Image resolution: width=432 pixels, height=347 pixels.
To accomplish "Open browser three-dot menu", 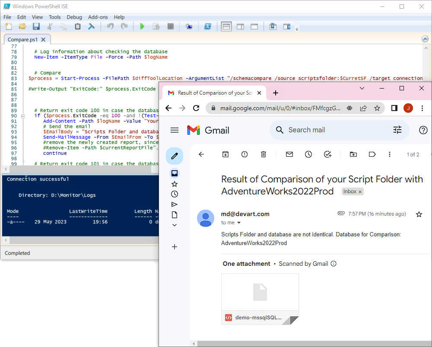I will [422, 108].
